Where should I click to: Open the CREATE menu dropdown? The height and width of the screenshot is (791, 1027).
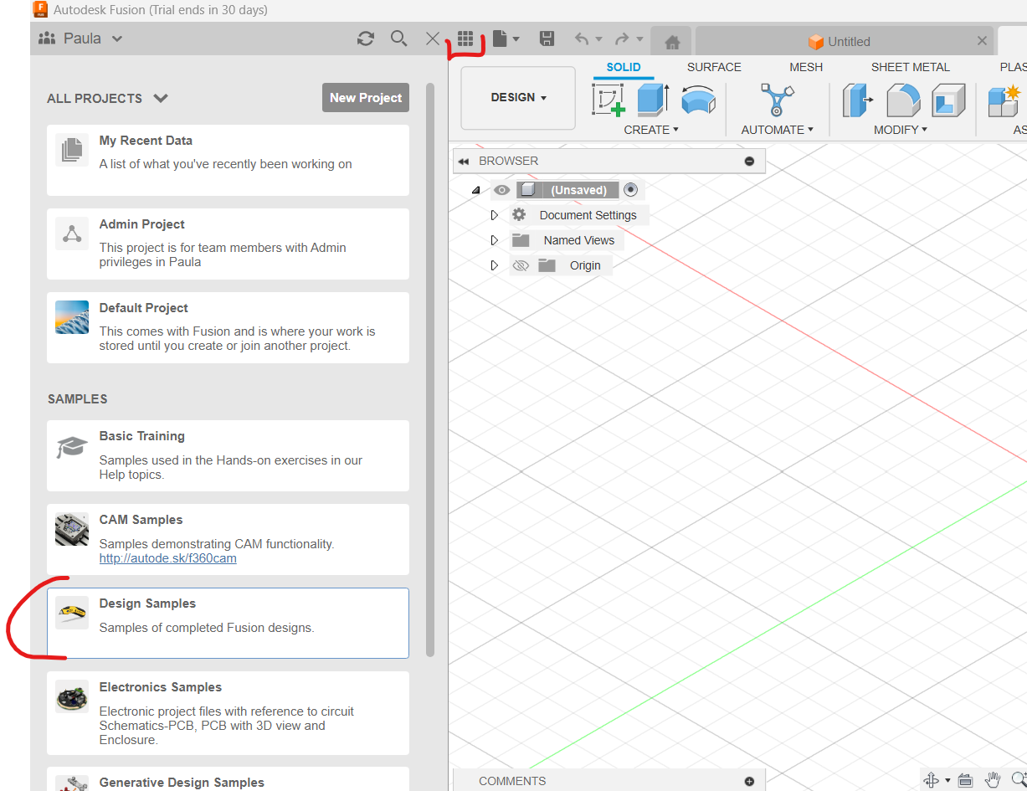click(x=651, y=130)
